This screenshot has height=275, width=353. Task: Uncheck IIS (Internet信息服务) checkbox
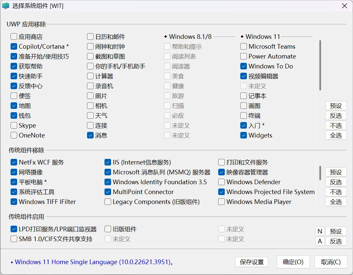coord(108,162)
